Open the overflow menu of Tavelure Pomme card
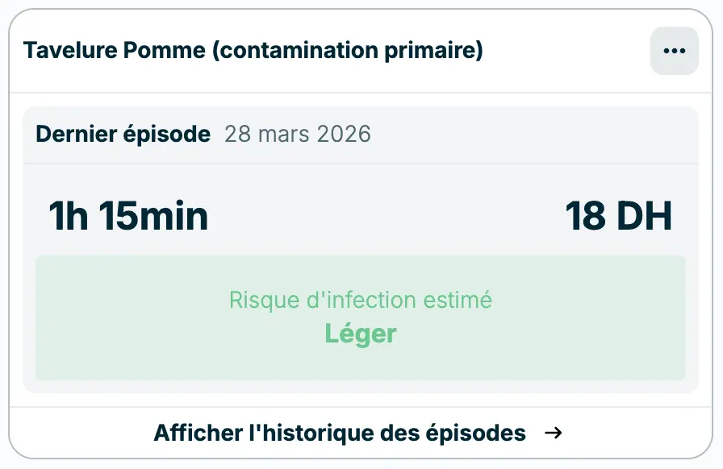Image resolution: width=723 pixels, height=469 pixels. pos(675,50)
